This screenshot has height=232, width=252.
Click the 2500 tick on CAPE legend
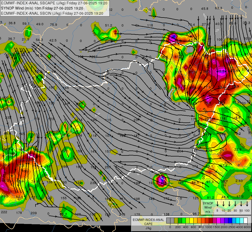point(232,227)
